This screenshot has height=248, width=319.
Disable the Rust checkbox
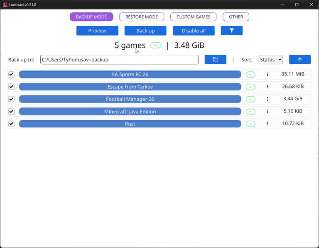point(11,124)
